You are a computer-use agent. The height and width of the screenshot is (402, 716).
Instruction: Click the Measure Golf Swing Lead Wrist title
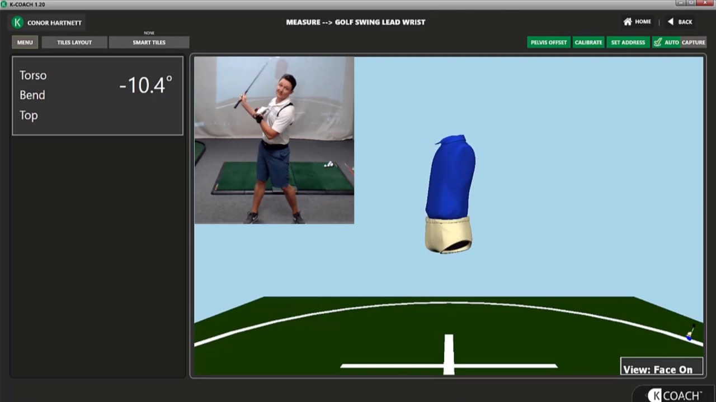click(356, 22)
